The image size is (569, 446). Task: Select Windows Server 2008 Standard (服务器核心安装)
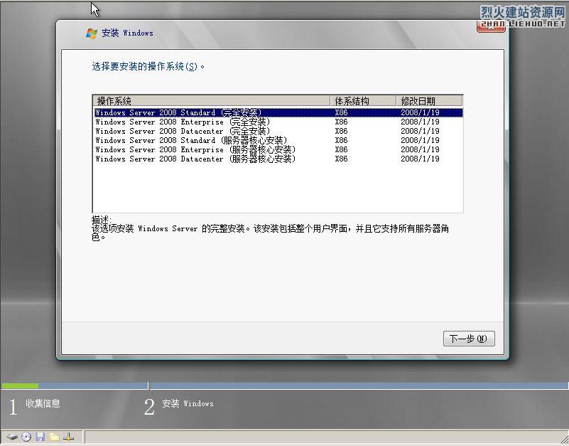pyautogui.click(x=278, y=140)
